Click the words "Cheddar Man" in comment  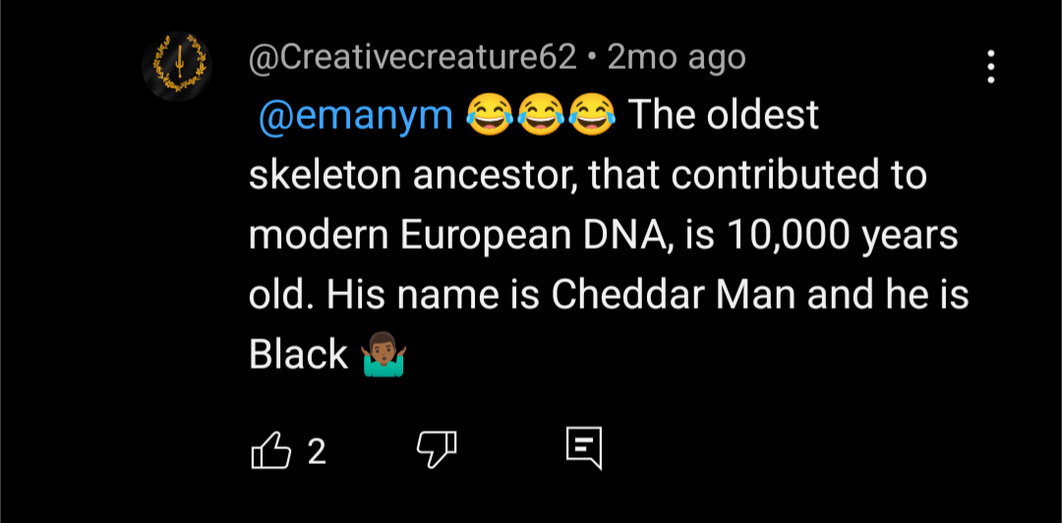[x=675, y=296]
